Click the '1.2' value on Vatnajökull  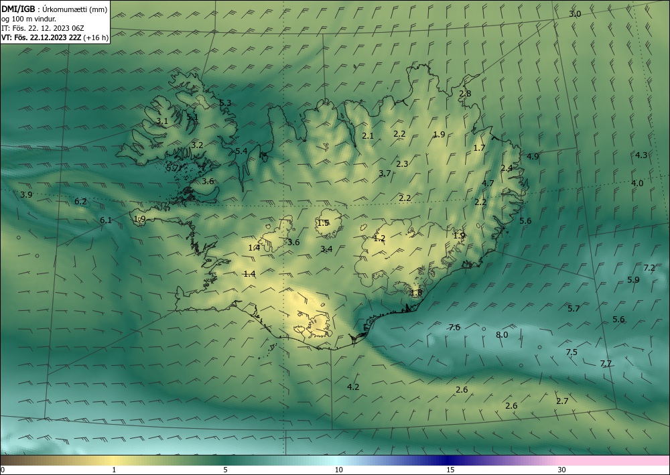379,239
